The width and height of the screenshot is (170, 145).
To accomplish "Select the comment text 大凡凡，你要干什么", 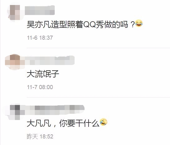I will [x=63, y=123].
